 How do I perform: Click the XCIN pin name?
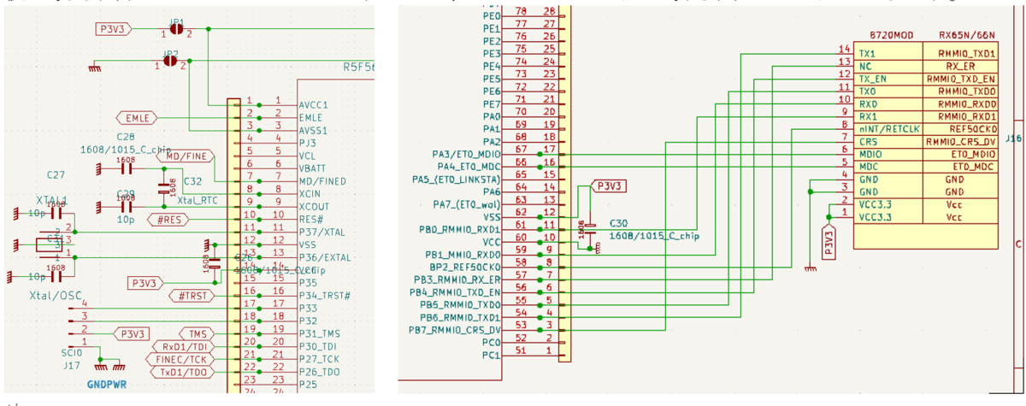point(312,193)
